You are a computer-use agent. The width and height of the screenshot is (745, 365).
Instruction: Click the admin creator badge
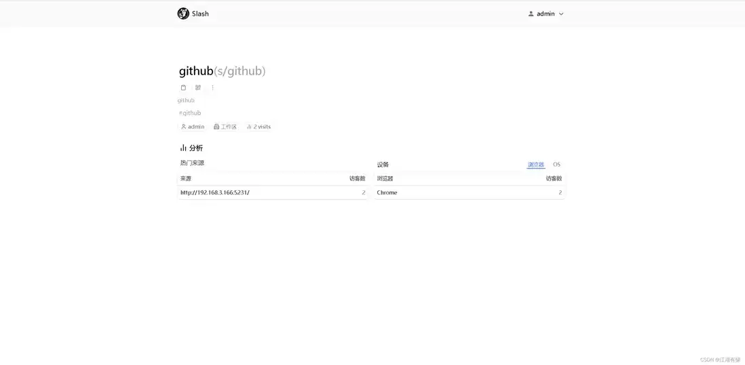pyautogui.click(x=193, y=127)
